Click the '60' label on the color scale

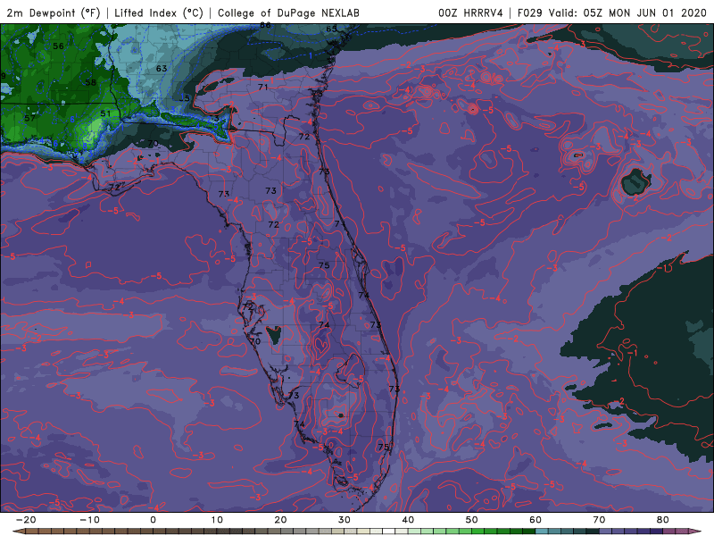click(535, 520)
